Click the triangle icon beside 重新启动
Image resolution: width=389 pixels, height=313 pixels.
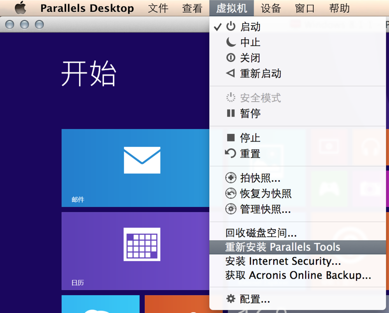click(230, 73)
